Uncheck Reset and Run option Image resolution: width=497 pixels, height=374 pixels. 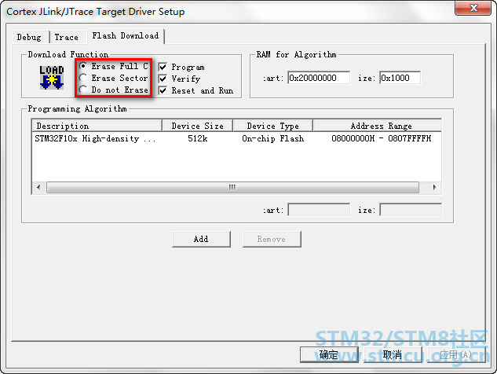[163, 90]
